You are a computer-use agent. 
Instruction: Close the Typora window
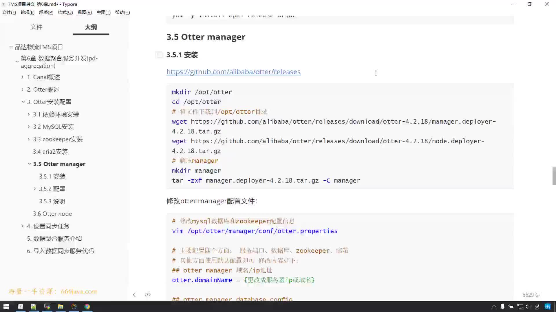click(x=547, y=4)
